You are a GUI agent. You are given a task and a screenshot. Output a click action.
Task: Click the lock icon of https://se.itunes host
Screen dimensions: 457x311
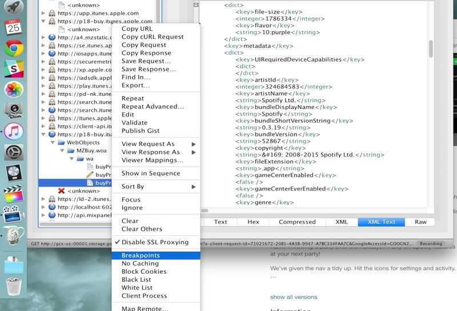[x=52, y=46]
